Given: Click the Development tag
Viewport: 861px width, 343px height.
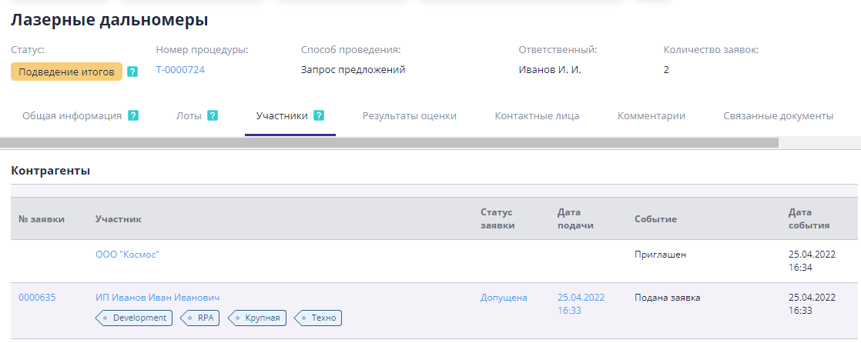Looking at the screenshot, I should (x=135, y=318).
